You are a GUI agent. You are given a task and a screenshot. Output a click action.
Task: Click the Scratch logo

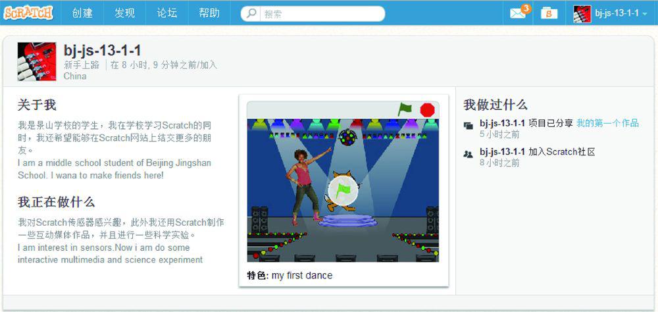click(28, 13)
